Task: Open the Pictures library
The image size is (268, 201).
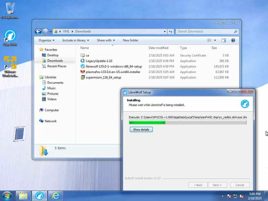Action: pyautogui.click(x=53, y=94)
